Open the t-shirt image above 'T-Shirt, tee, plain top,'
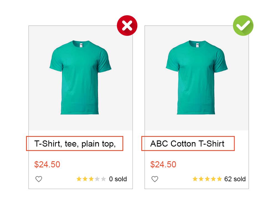This screenshot has width=277, height=204. point(81,77)
